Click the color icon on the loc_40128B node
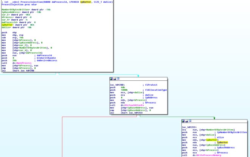The height and width of the screenshot is (157, 250). (112, 79)
